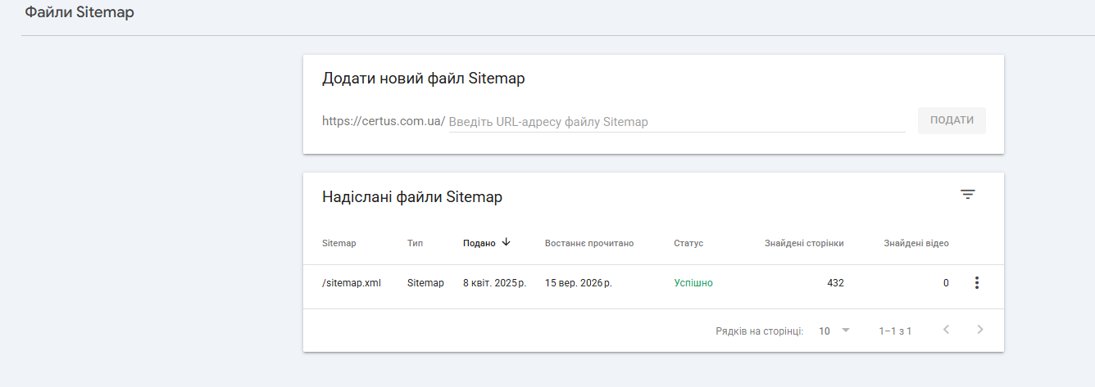Go to the previous page arrow
The height and width of the screenshot is (387, 1095).
click(946, 330)
